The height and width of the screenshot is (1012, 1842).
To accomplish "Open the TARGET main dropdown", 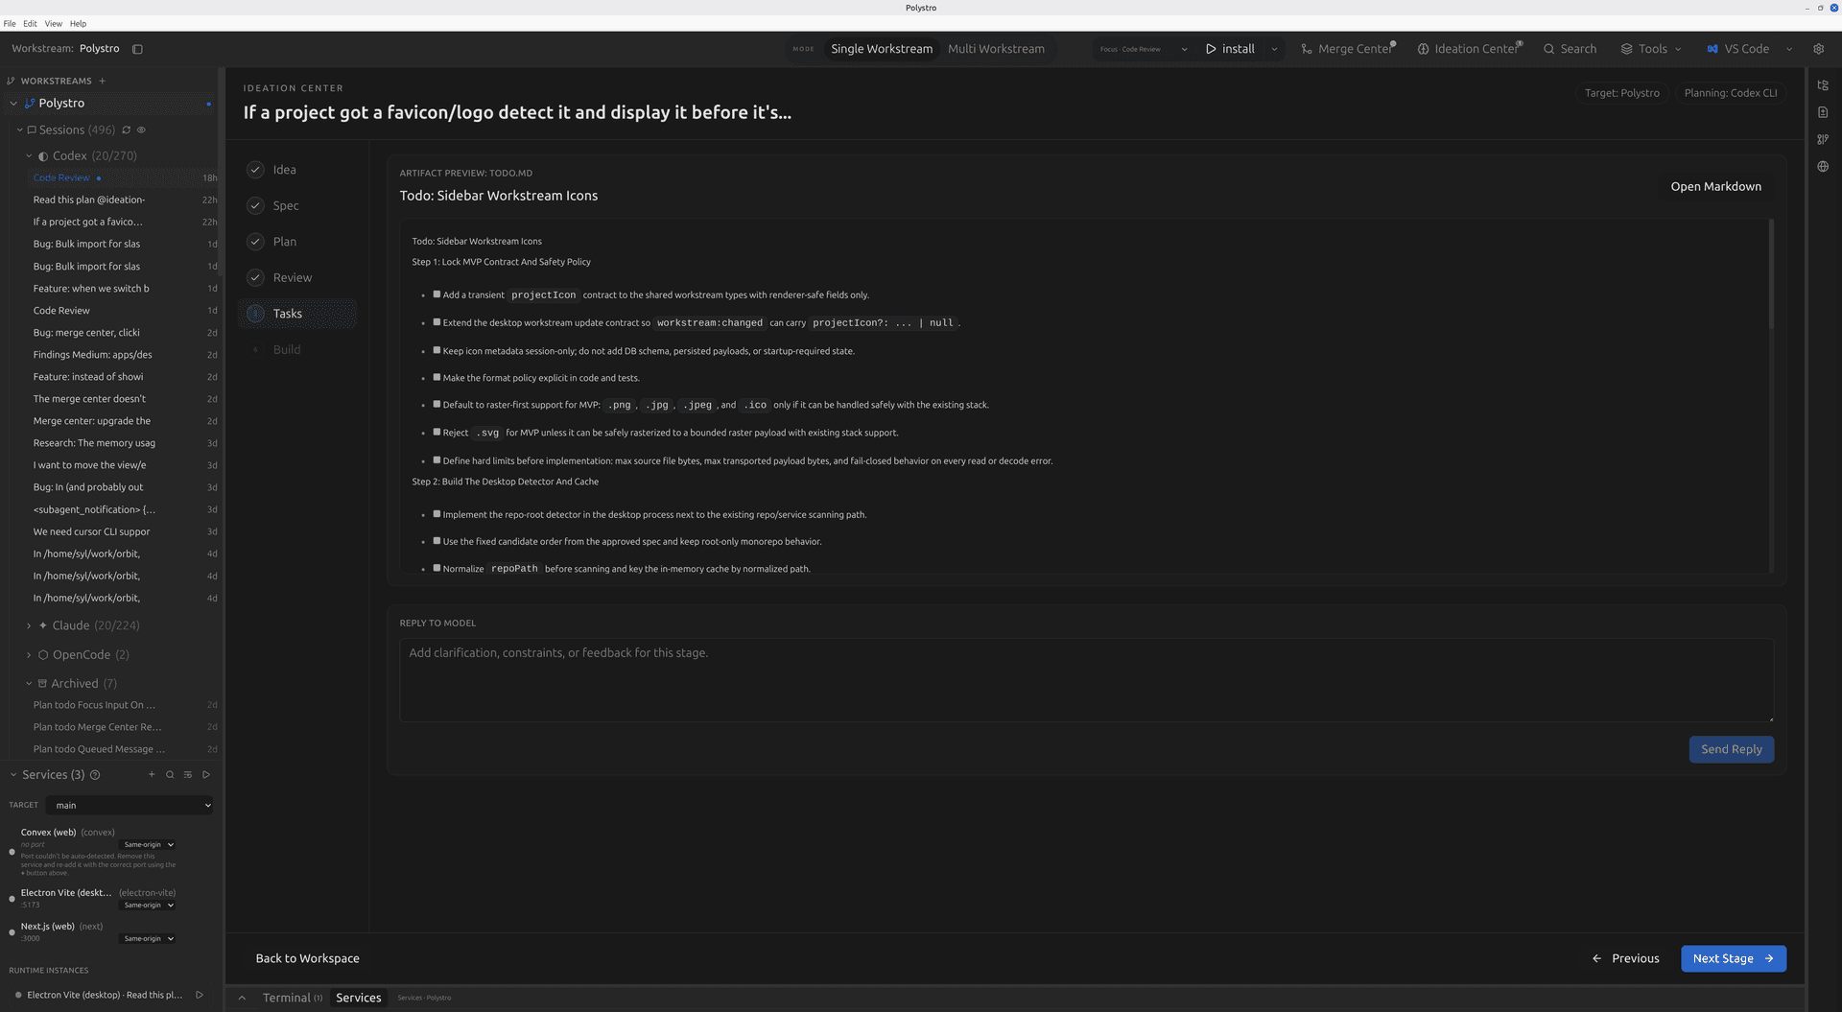I will (130, 805).
